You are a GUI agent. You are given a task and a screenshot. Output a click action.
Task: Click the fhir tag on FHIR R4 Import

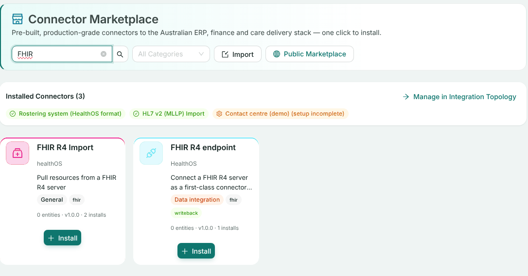pos(77,200)
